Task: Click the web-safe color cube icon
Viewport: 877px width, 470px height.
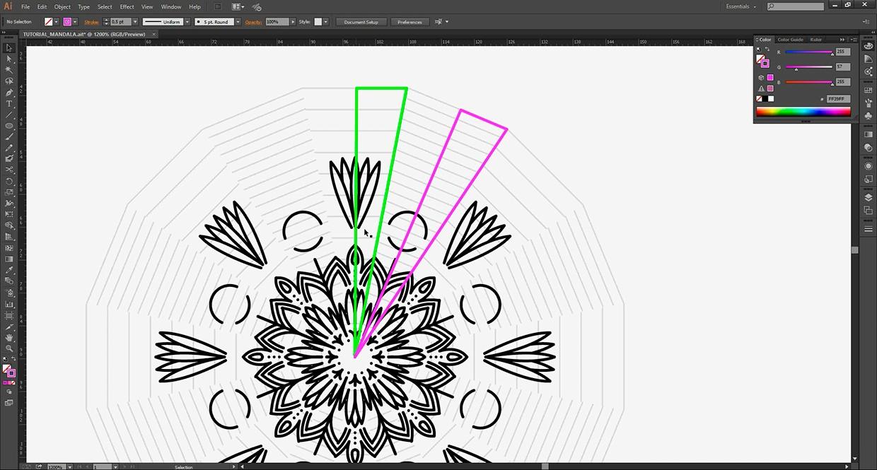Action: (762, 77)
